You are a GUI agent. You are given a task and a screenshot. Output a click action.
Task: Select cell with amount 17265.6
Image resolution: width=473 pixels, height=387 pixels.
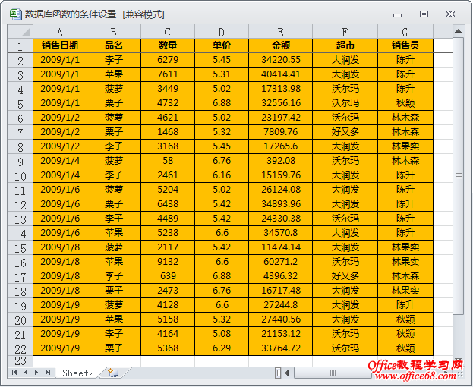pyautogui.click(x=281, y=146)
